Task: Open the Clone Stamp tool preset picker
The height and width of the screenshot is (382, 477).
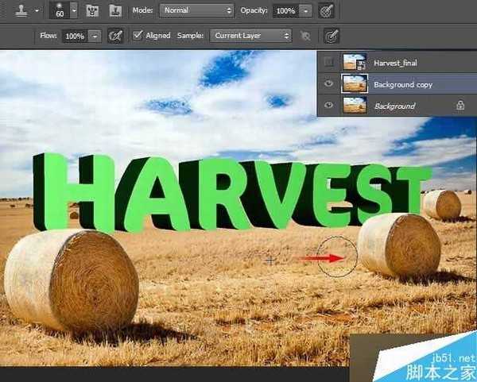Action: [24, 11]
